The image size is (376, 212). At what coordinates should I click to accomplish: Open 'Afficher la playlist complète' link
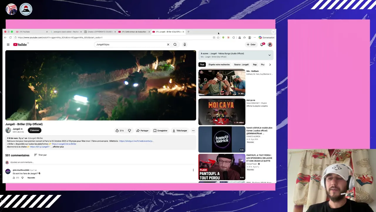pos(257,106)
